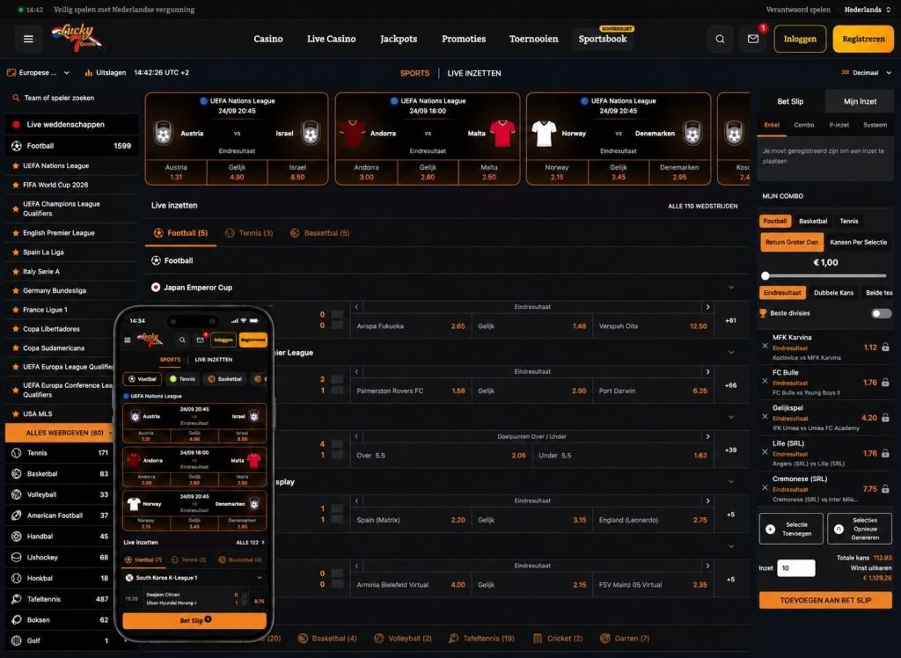
Task: Click the Football soccer ball sidebar icon
Action: click(17, 146)
